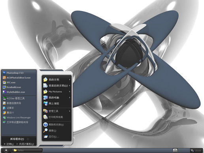Expand 我的文档 submenu arrow
Viewport: 204px width, 153px height.
70,79
